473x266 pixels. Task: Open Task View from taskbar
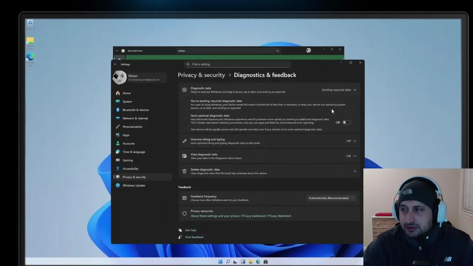(235, 262)
